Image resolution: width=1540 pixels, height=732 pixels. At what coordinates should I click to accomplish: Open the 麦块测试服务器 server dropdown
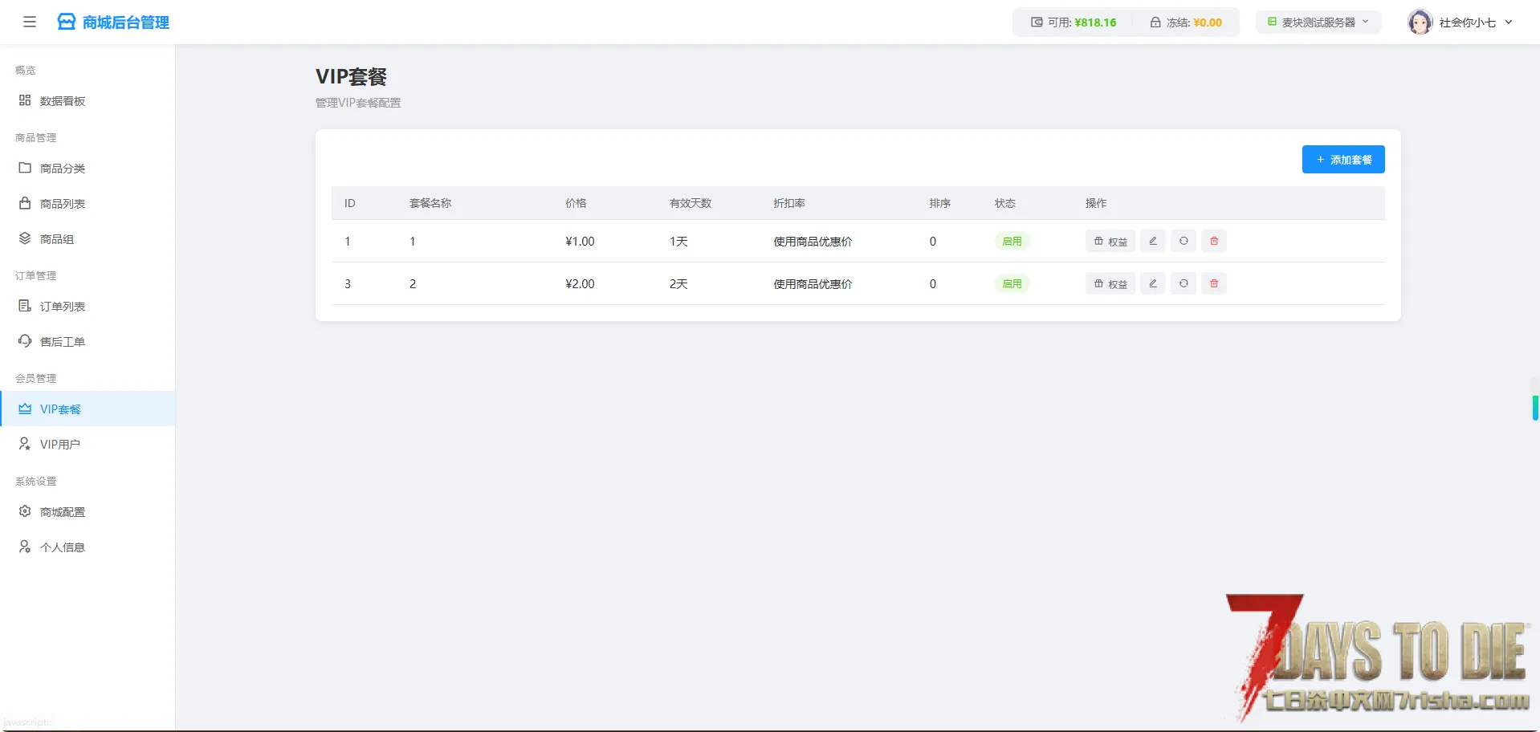1318,22
